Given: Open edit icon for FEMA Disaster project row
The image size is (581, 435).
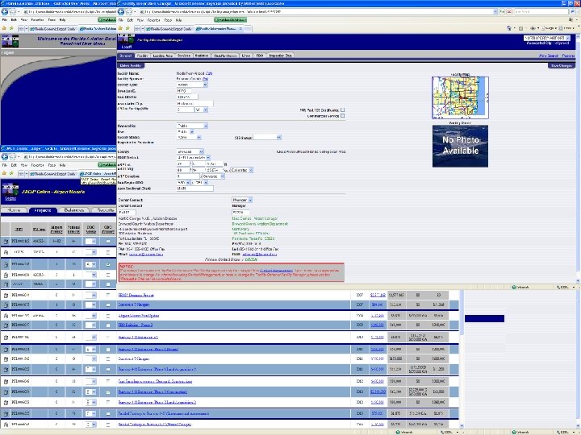Looking at the screenshot, I should (x=6, y=295).
